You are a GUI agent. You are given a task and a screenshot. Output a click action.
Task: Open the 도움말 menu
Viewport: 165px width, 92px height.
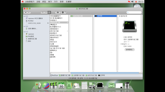[69, 2]
